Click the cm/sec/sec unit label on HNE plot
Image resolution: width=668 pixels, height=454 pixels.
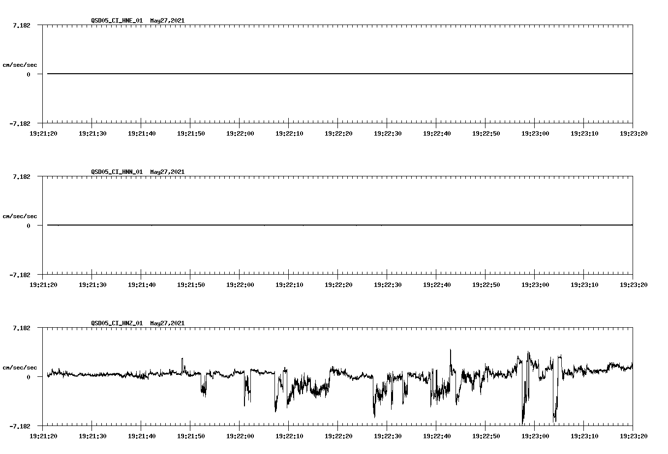click(20, 64)
